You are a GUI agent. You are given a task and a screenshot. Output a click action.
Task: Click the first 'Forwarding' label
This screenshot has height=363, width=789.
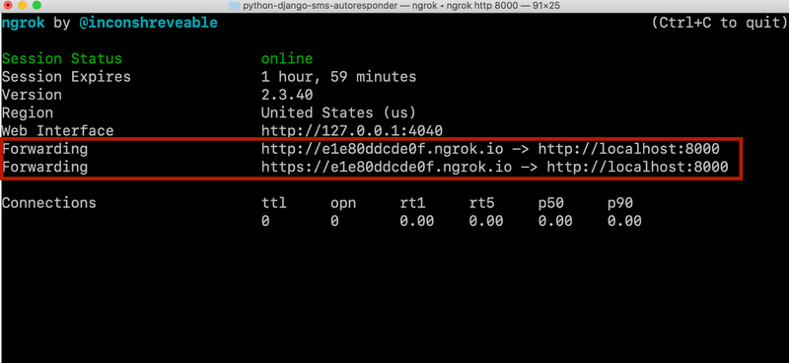pyautogui.click(x=44, y=149)
